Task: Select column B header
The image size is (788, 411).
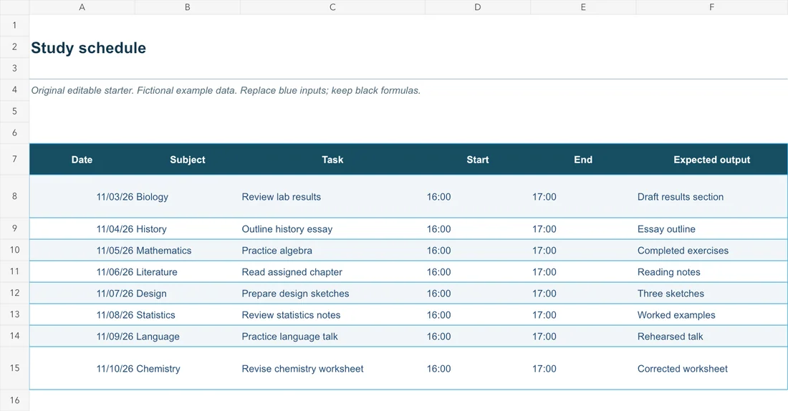Action: tap(188, 7)
